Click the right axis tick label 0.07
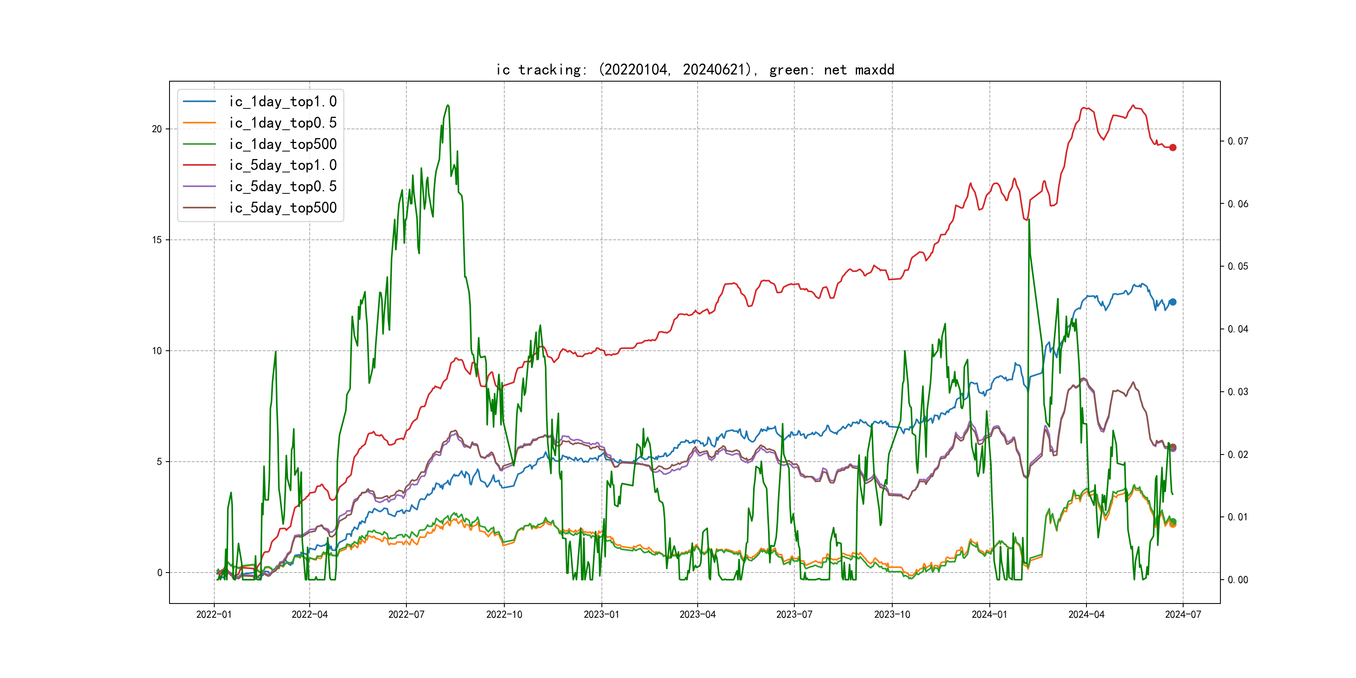Screen dimensions: 1356x678 coord(1238,141)
